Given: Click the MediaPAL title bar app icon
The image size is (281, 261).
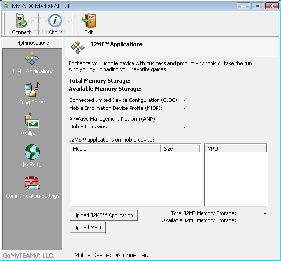Looking at the screenshot, I should point(6,6).
